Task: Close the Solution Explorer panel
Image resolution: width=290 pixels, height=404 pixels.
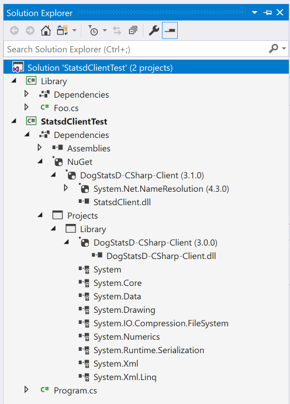Action: (280, 12)
